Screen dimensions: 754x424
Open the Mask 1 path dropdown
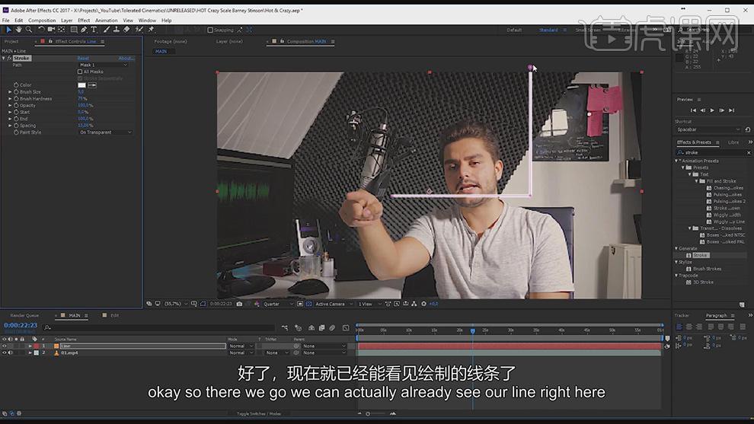[x=104, y=65]
